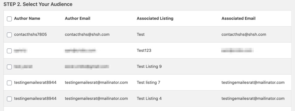Tick the checkbox for the Test123 row

(9, 51)
